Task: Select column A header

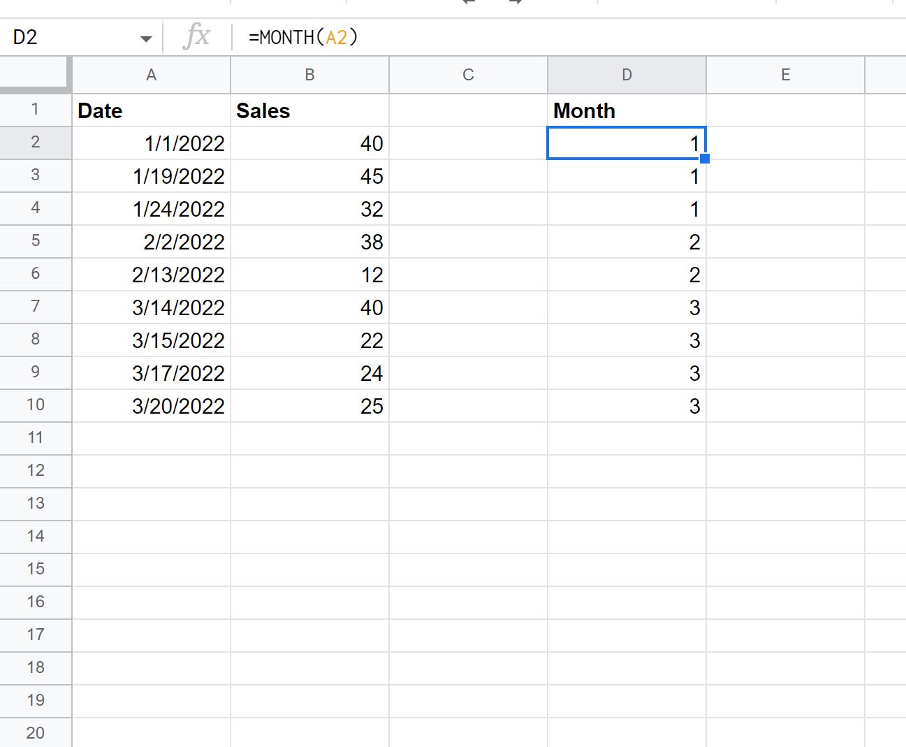Action: (x=151, y=75)
